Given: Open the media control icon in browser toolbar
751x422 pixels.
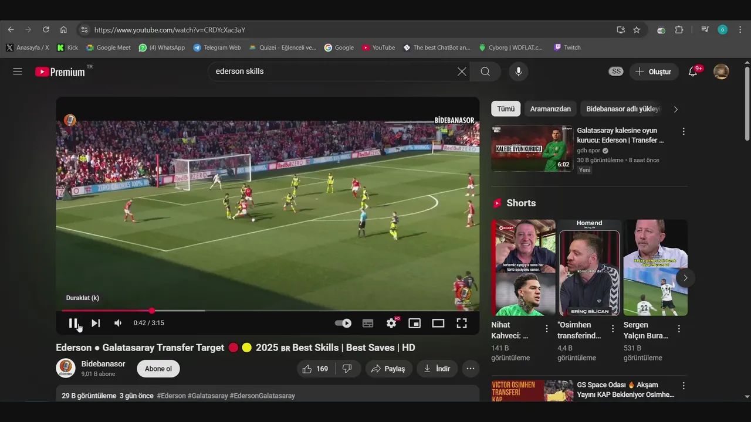Looking at the screenshot, I should (705, 30).
